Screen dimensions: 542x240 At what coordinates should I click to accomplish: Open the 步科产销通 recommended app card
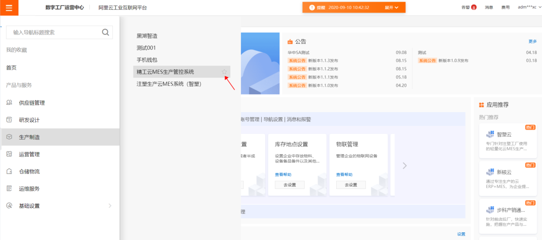pyautogui.click(x=508, y=216)
